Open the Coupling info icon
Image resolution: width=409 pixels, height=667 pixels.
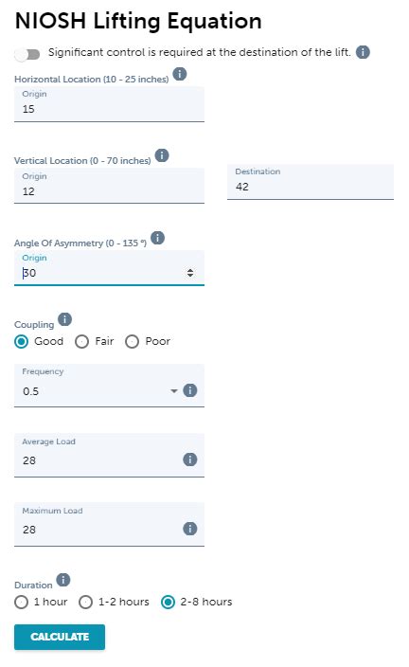(x=64, y=319)
